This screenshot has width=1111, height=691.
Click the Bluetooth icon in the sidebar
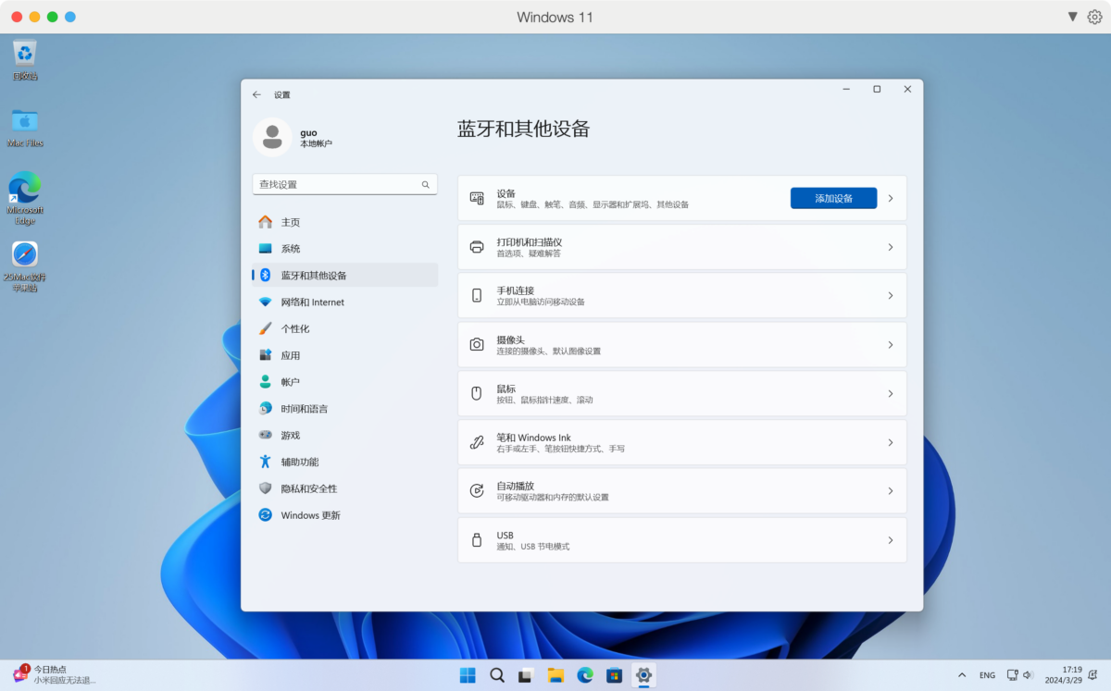pos(265,276)
